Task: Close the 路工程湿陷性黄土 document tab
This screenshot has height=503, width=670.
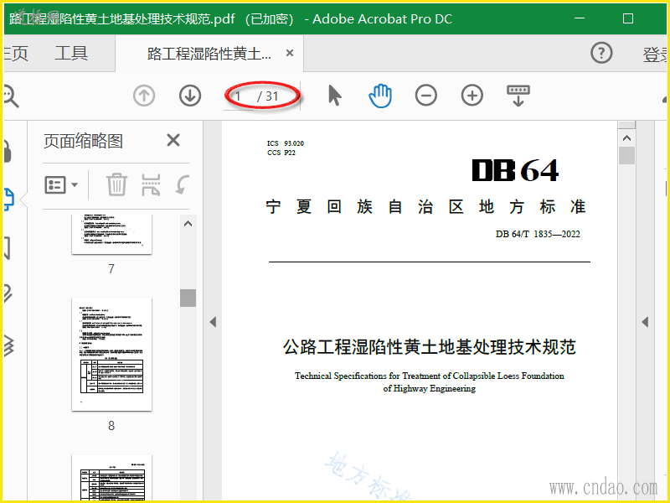Action: pos(290,53)
